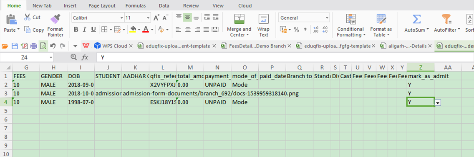Decrease decimal places

point(325,30)
